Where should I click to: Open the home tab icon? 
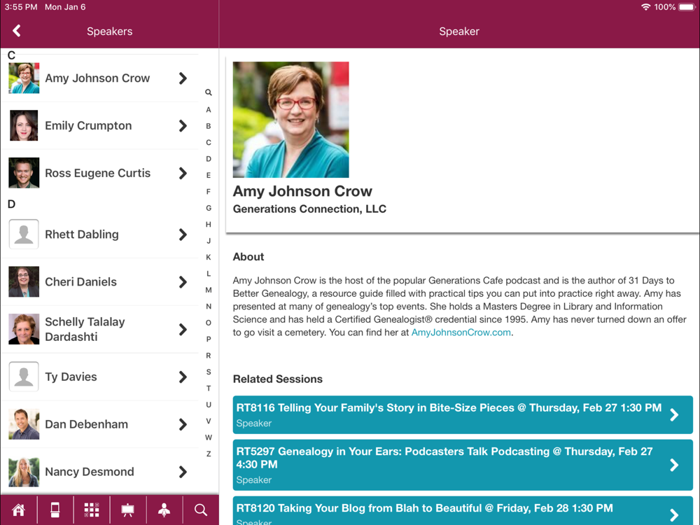[18, 510]
